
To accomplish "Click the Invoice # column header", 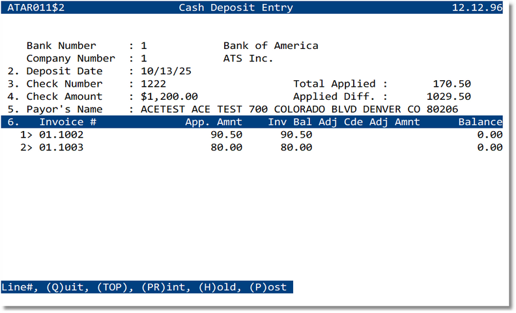I will pos(68,122).
